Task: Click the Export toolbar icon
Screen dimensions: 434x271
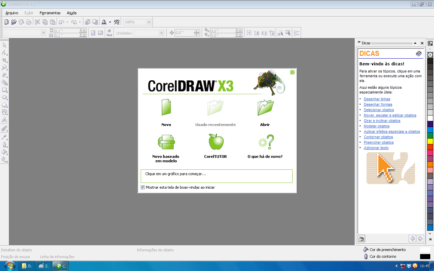Action: pos(95,22)
